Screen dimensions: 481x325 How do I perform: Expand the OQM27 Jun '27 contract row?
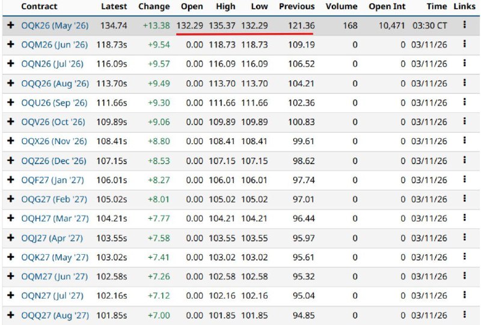[x=10, y=276]
